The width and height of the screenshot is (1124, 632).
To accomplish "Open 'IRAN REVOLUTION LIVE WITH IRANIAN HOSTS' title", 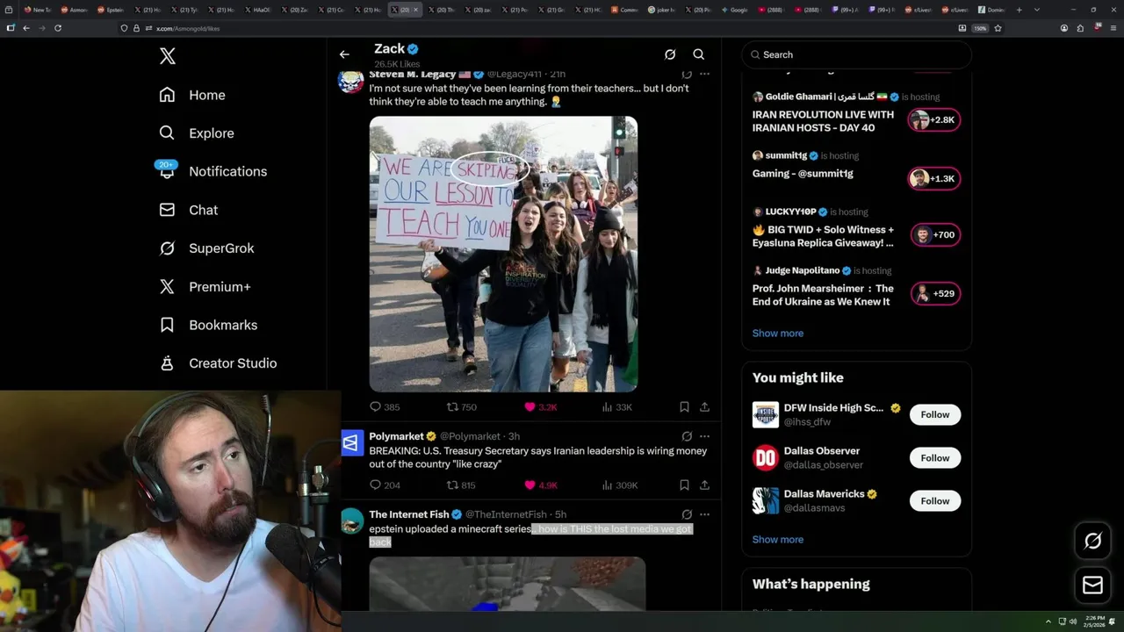I will [823, 121].
